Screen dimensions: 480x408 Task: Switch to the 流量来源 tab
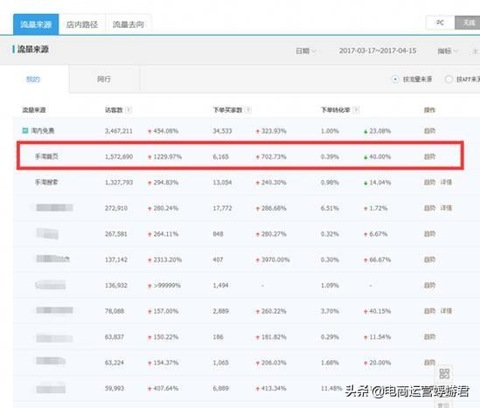(36, 24)
